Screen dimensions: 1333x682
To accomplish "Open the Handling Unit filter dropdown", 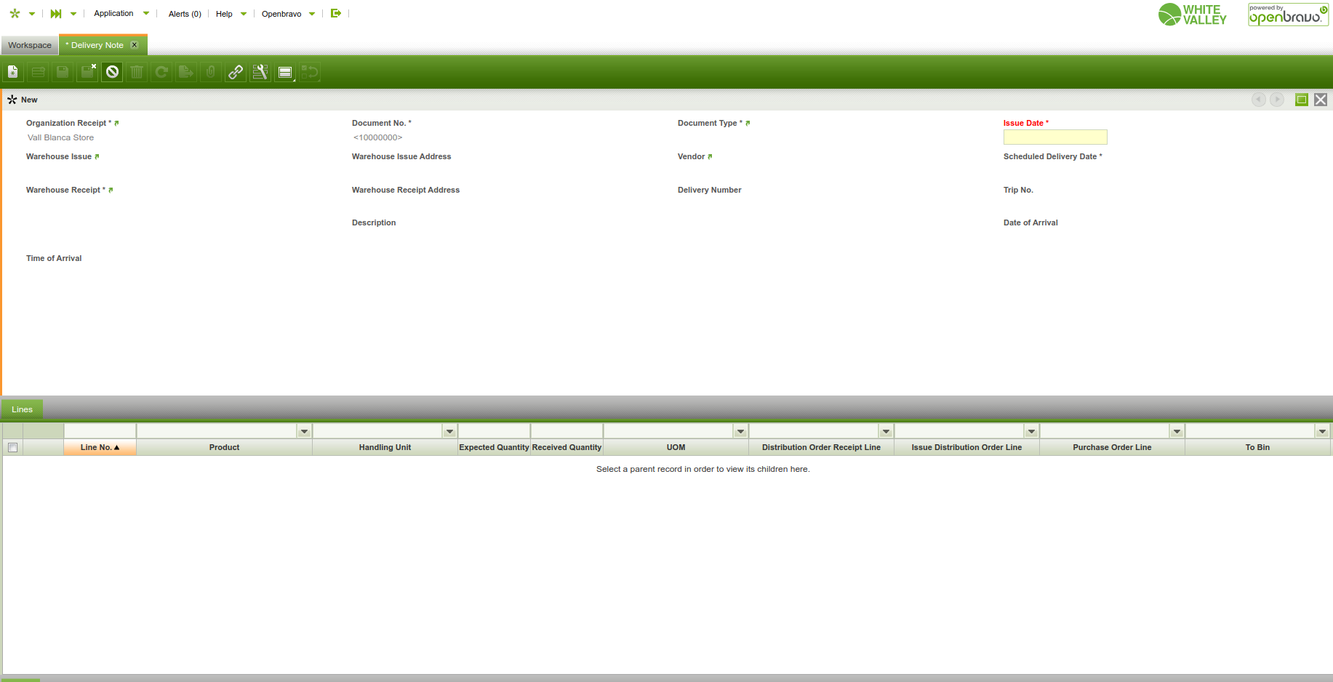I will point(450,431).
